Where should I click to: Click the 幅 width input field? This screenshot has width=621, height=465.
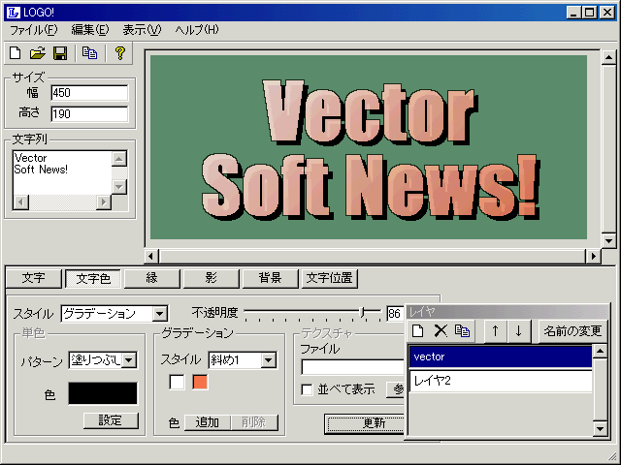pyautogui.click(x=89, y=93)
